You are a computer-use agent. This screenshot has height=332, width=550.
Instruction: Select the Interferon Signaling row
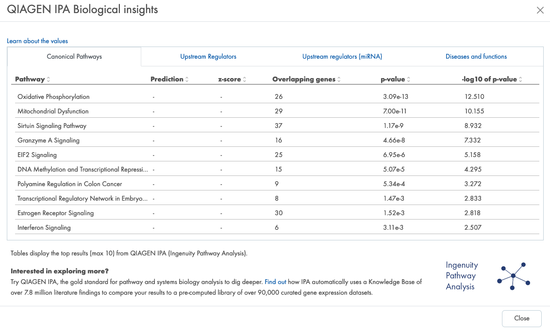click(x=276, y=228)
